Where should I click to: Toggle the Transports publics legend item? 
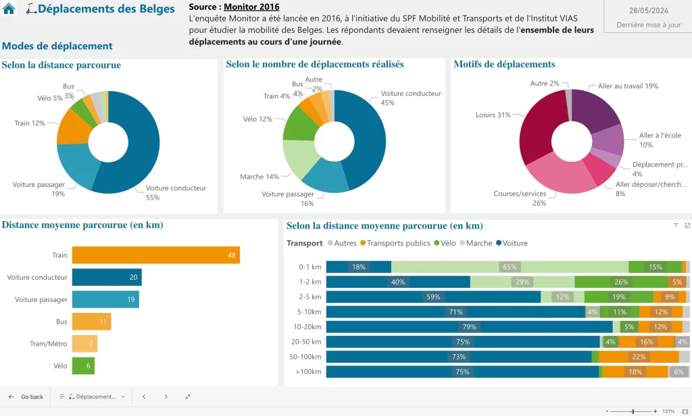394,243
